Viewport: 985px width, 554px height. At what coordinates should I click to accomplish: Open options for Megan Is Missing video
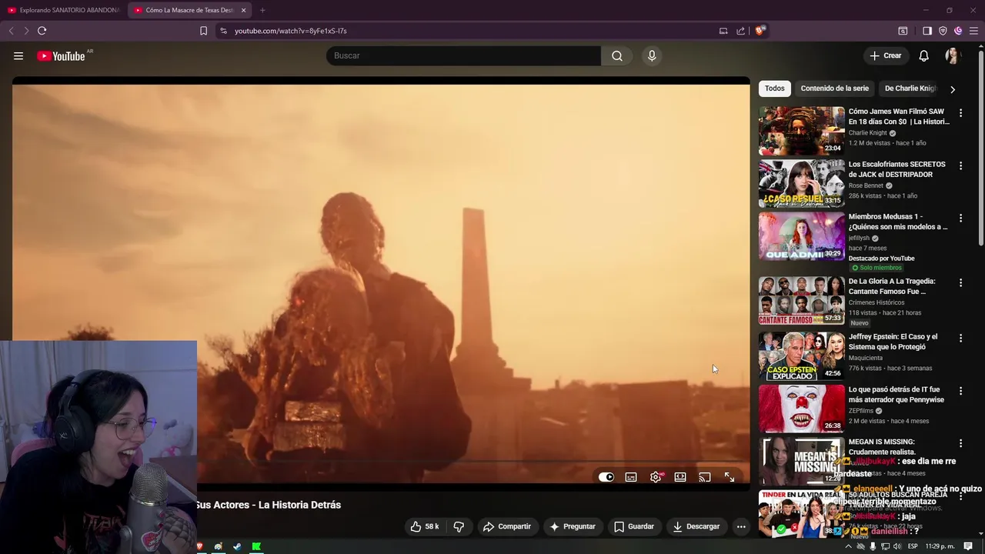[960, 443]
